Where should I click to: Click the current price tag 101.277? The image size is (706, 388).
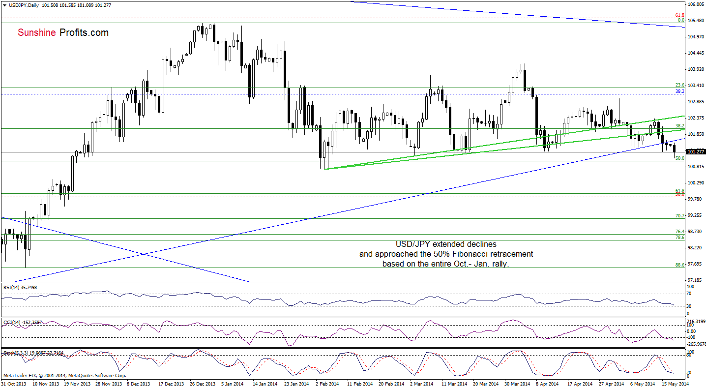(696, 151)
